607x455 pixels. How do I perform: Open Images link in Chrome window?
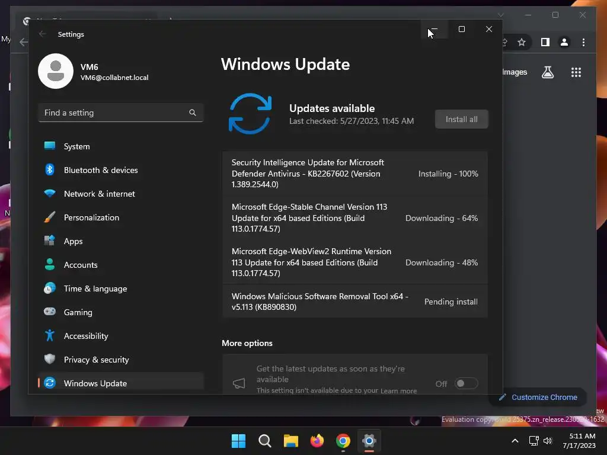click(x=515, y=72)
